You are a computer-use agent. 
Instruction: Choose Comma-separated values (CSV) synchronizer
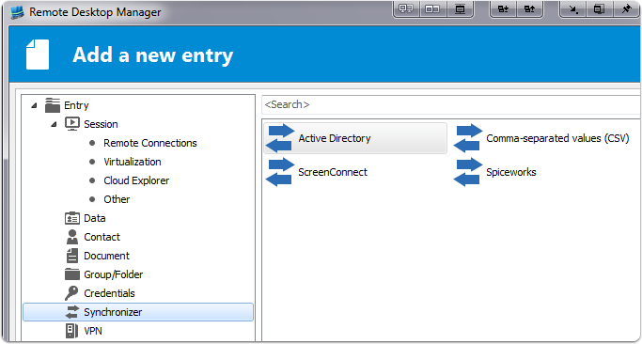point(542,138)
